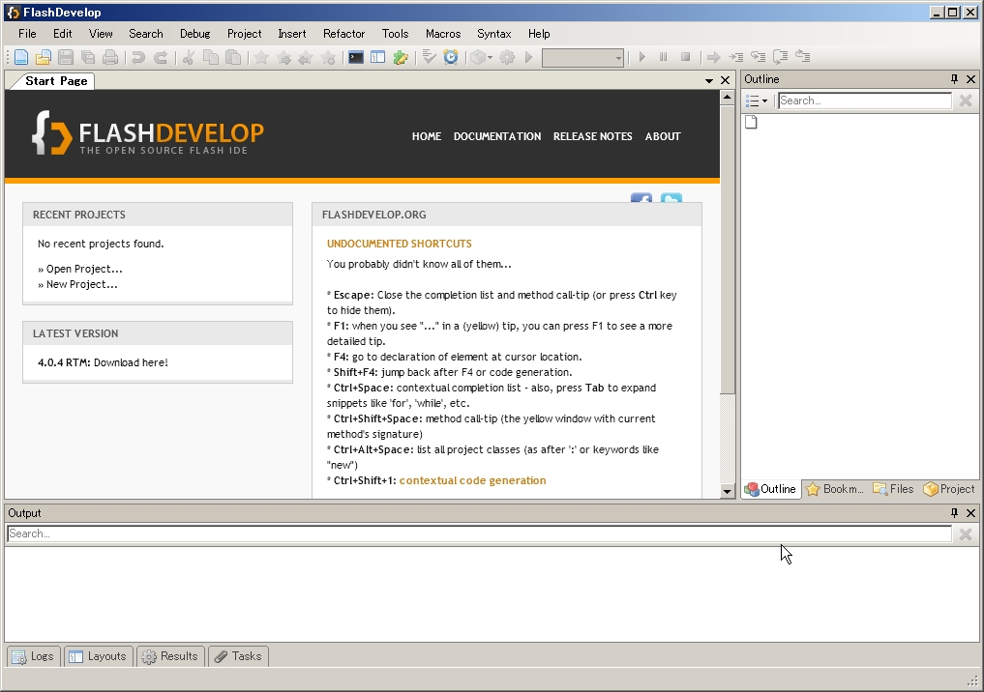
Task: Open the Outline sort options dropdown
Action: [757, 101]
